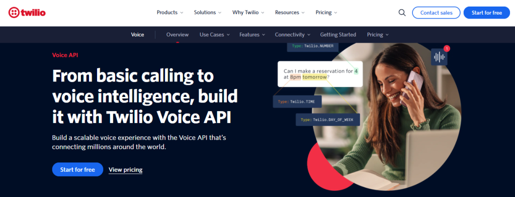Go to Getting Started
This screenshot has width=515, height=197.
(338, 35)
